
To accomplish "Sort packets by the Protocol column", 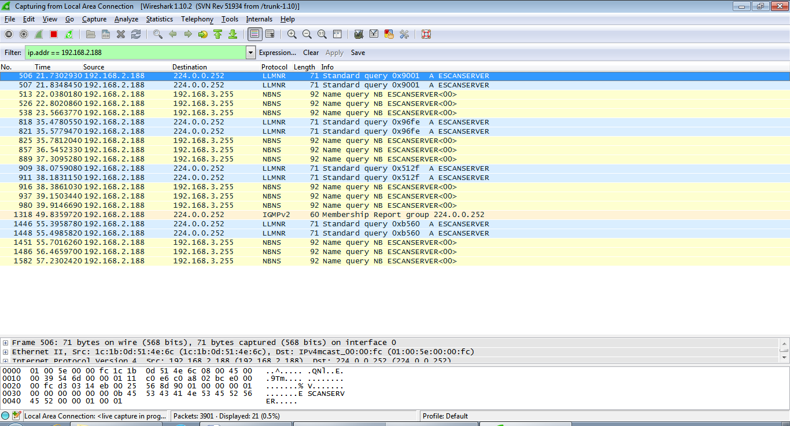I will 274,67.
